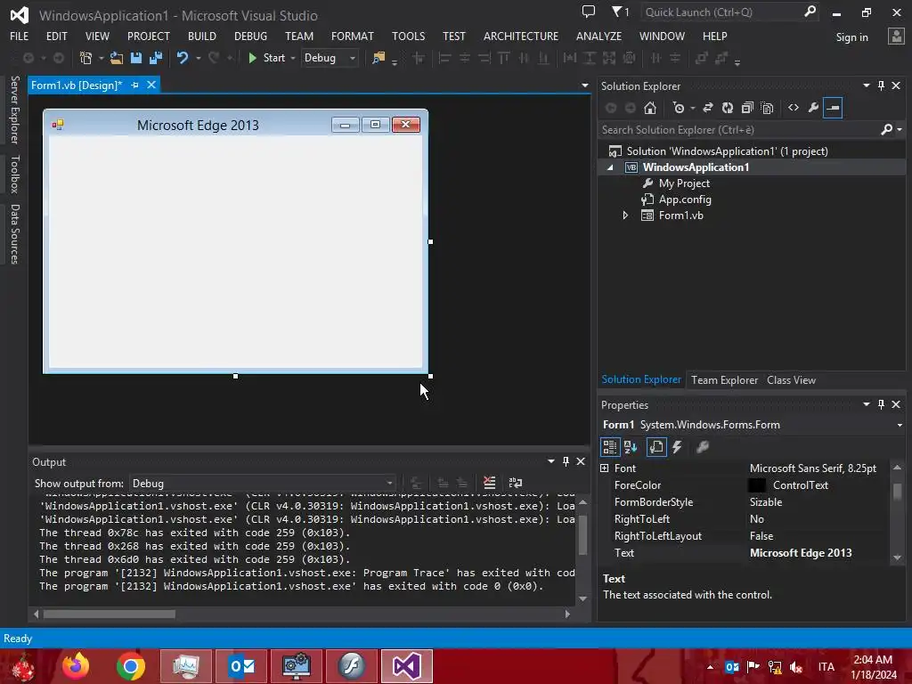This screenshot has width=912, height=684.
Task: Open the feedback speech bubble icon
Action: (589, 12)
